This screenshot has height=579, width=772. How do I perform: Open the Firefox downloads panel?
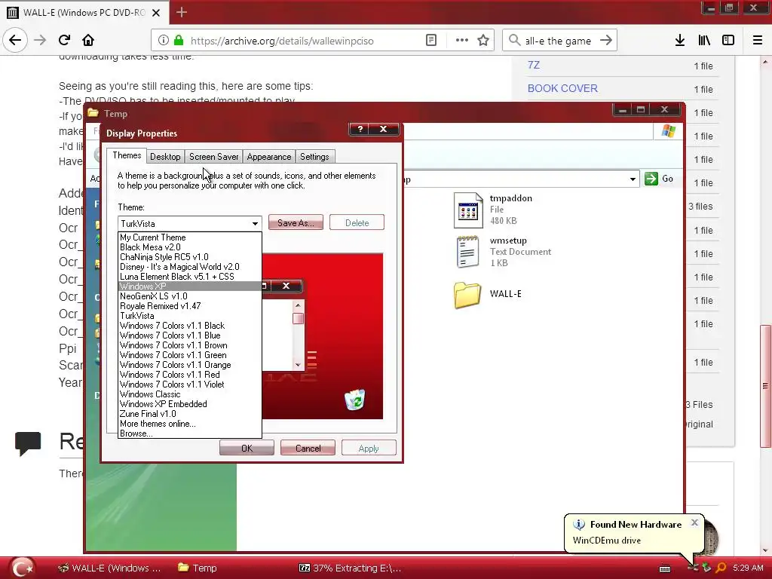(x=679, y=41)
